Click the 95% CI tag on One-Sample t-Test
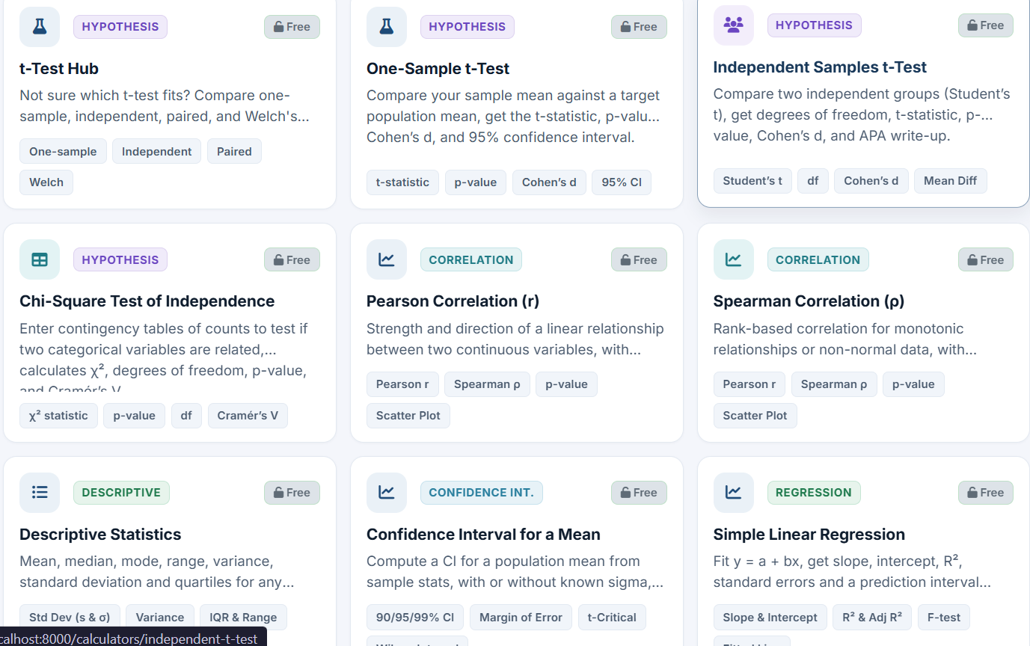 click(622, 182)
